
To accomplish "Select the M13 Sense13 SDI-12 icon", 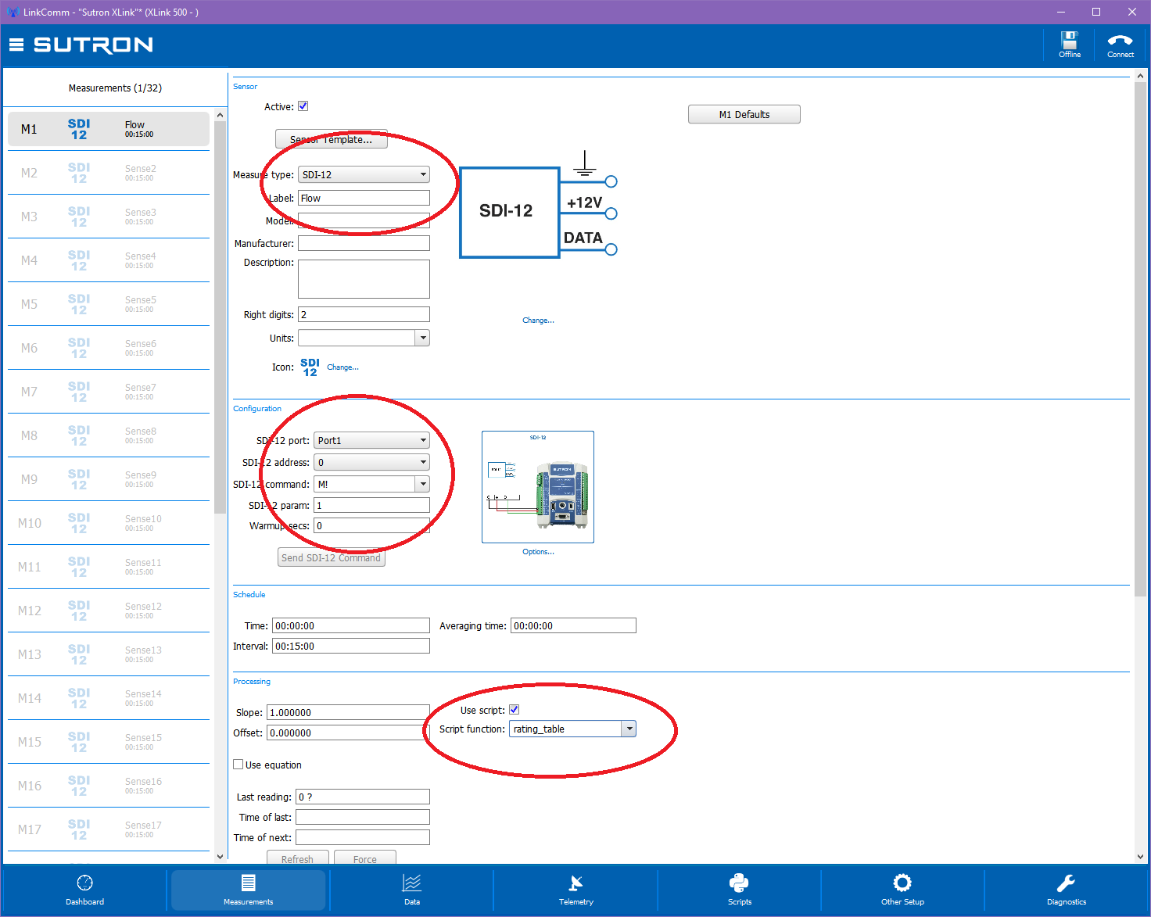I will (79, 654).
